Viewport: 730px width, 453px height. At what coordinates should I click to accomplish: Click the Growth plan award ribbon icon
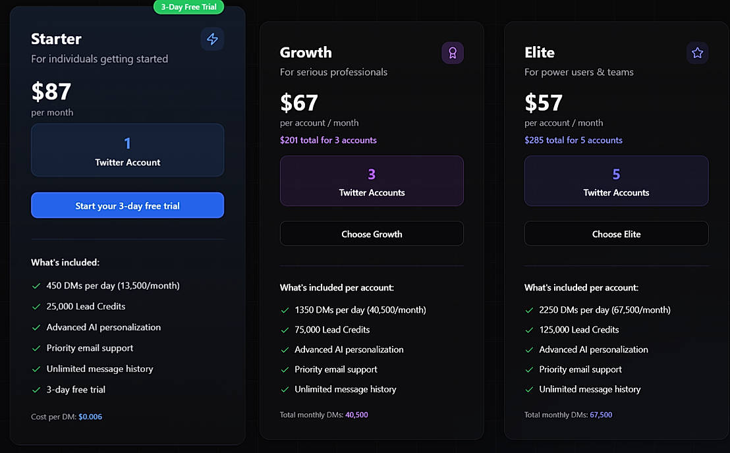(453, 53)
